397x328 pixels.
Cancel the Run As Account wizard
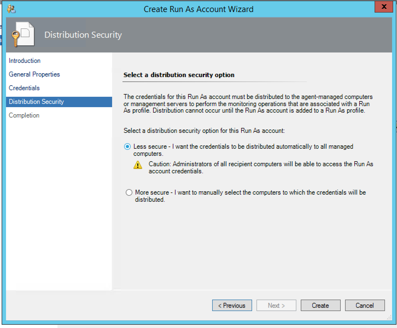(365, 305)
